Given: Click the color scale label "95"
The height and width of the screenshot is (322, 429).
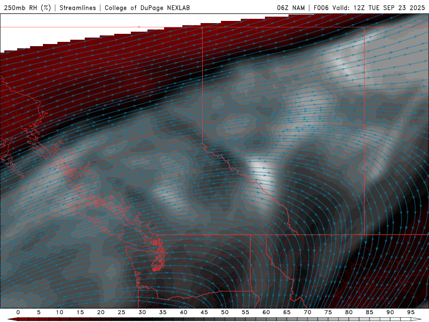Looking at the screenshot, I should 411,312.
